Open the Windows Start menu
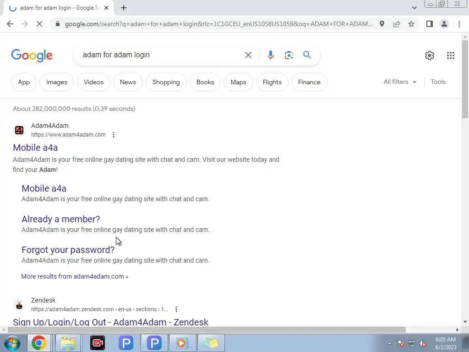This screenshot has width=469, height=352. [11, 343]
